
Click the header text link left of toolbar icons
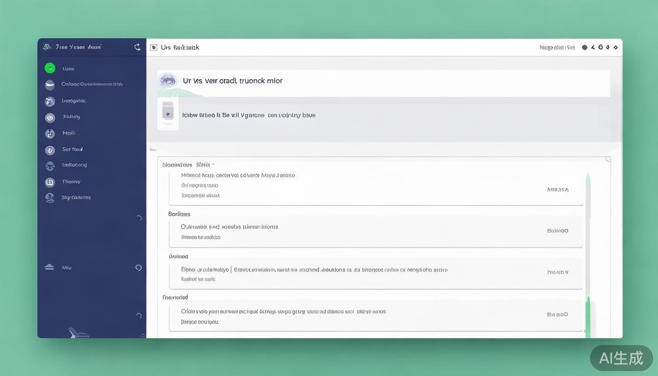(x=557, y=47)
